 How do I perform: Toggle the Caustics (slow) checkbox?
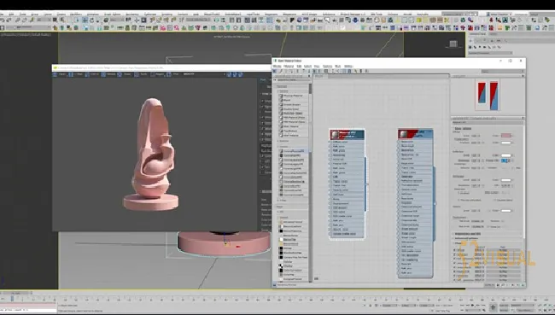[x=495, y=200]
